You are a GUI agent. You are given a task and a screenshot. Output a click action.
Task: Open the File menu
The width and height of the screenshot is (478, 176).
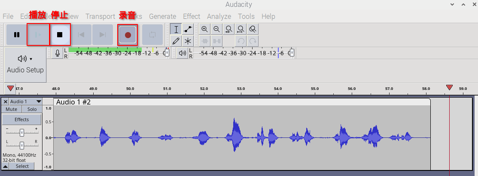pos(8,16)
